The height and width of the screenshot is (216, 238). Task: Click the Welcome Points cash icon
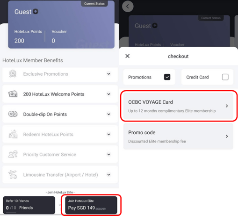(13, 94)
